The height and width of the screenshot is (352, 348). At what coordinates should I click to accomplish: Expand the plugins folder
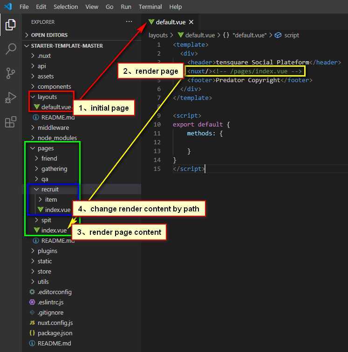pyautogui.click(x=82, y=251)
